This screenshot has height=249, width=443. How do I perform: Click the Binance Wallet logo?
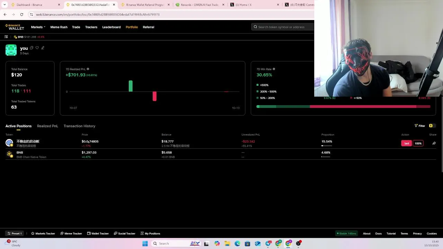[x=15, y=27]
